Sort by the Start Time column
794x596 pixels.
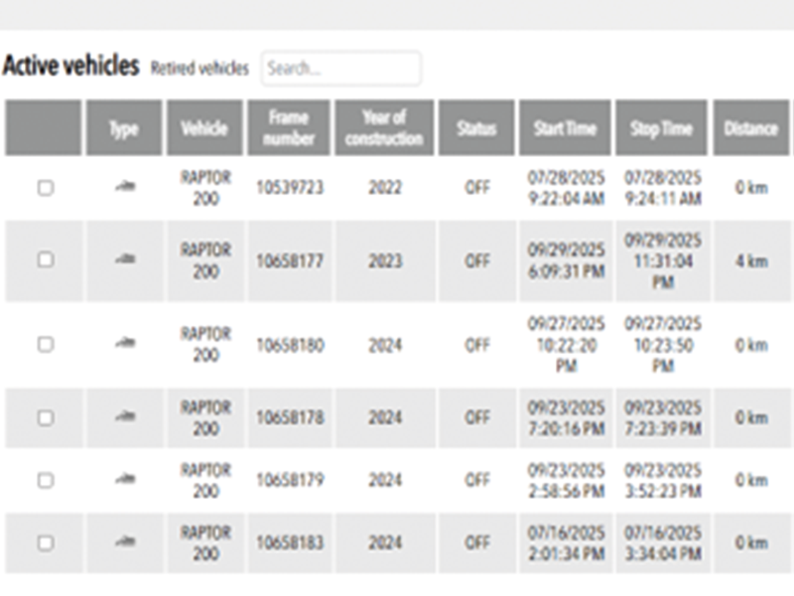click(x=565, y=128)
